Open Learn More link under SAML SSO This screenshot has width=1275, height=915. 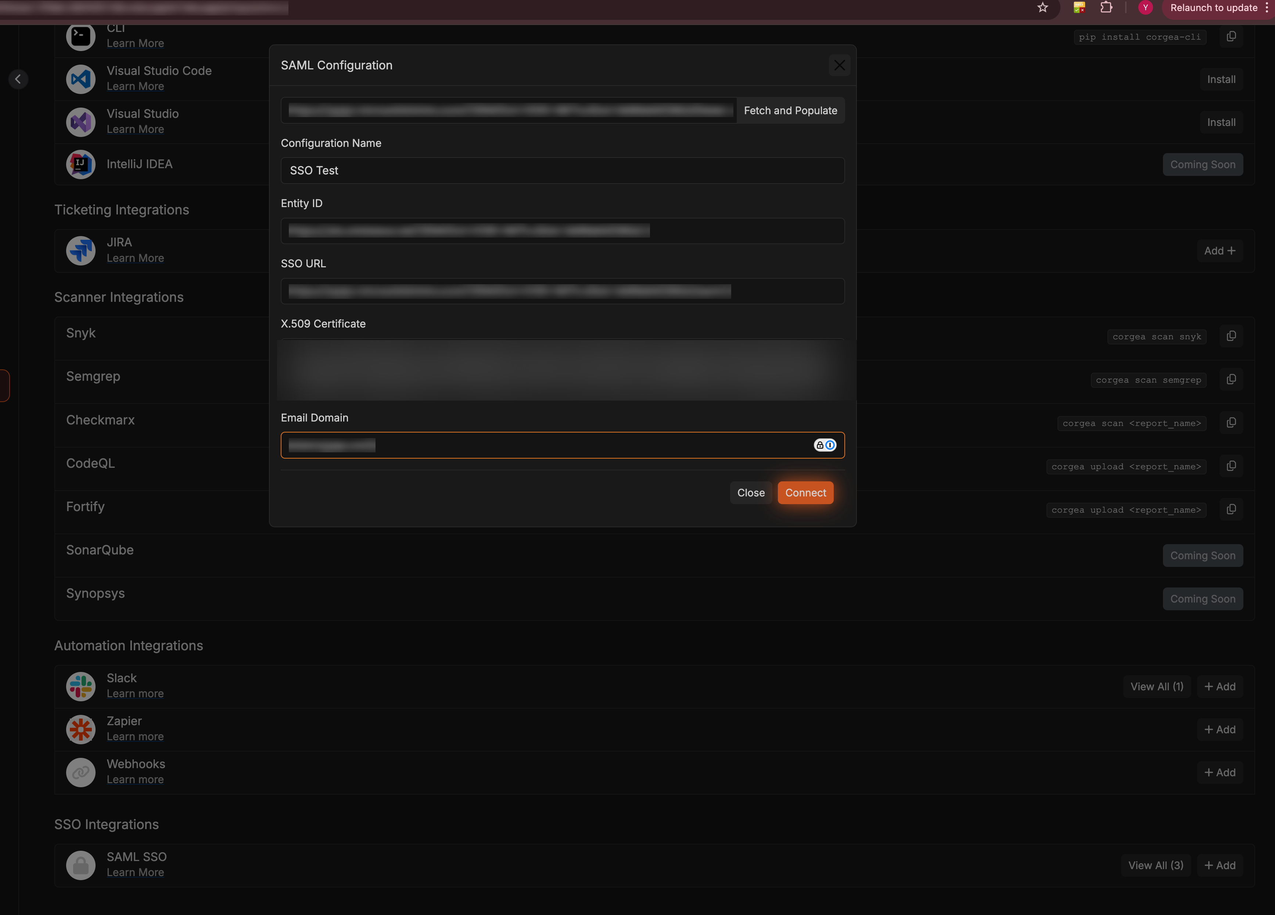tap(136, 872)
